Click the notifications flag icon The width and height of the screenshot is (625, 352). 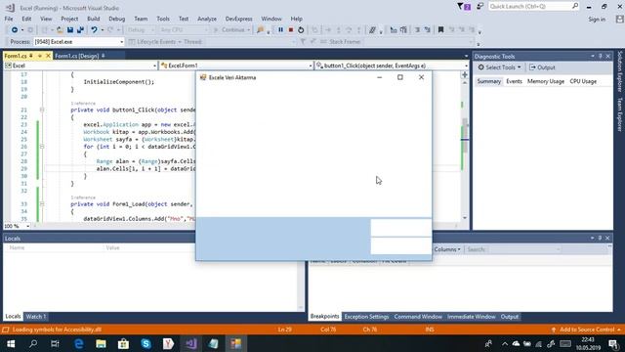pyautogui.click(x=464, y=7)
